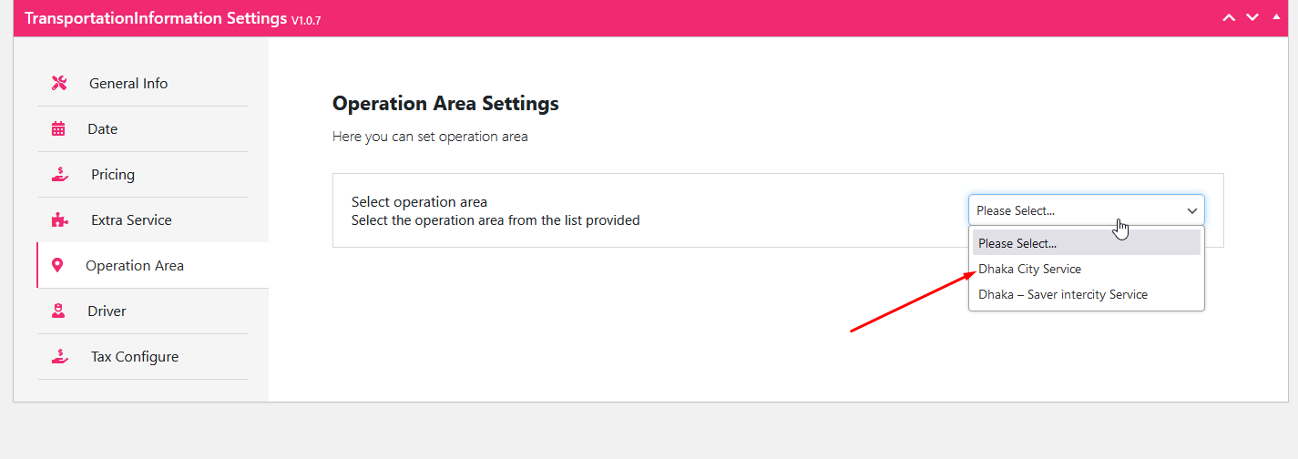Move settings panel down with header down arrow
Viewport: 1298px width, 459px height.
tap(1252, 17)
